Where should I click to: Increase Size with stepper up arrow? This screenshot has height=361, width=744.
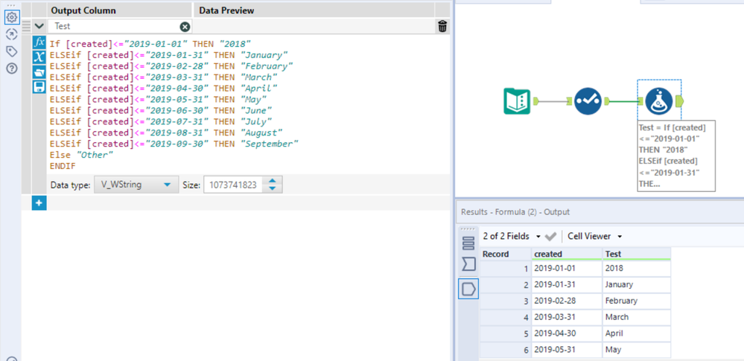pyautogui.click(x=273, y=181)
